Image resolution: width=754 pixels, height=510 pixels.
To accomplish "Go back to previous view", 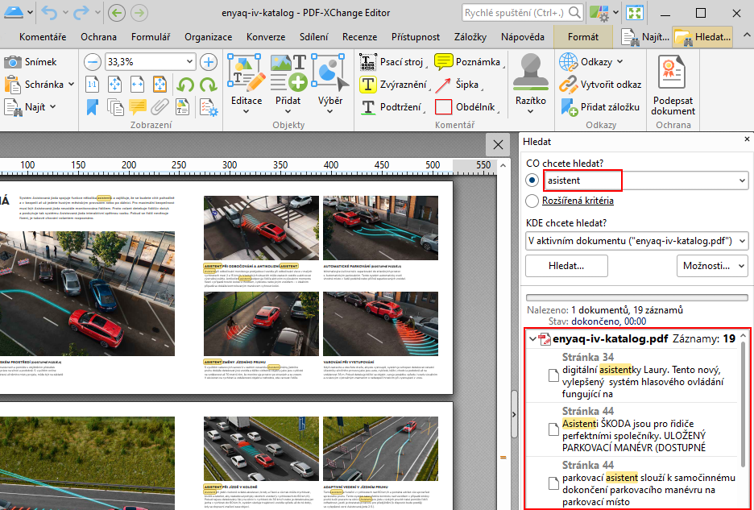I will (116, 13).
